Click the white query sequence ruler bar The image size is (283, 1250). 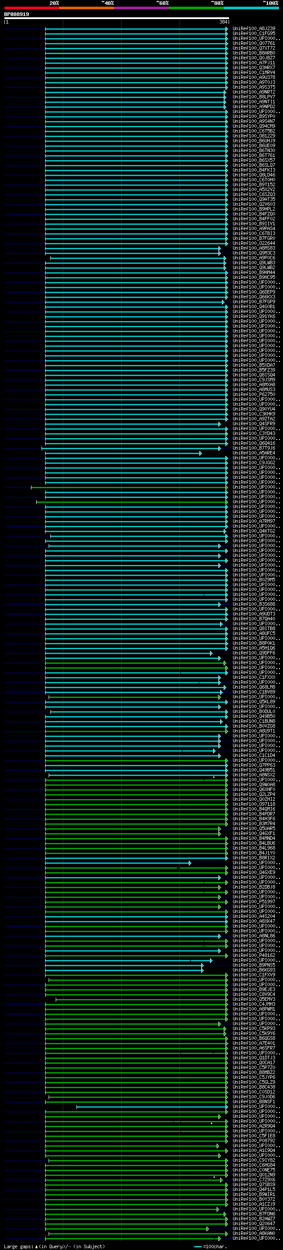click(x=117, y=19)
